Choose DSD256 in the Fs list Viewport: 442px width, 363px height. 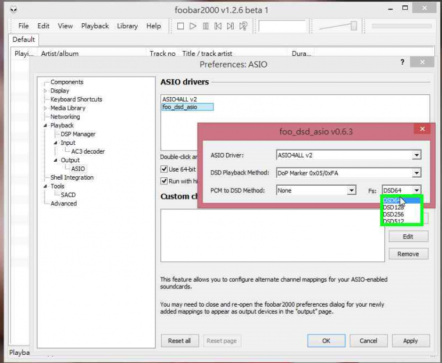click(x=401, y=214)
